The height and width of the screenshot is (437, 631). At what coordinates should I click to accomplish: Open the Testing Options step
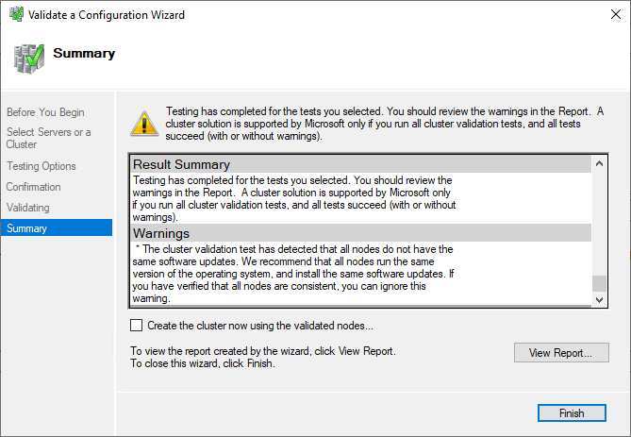point(42,166)
